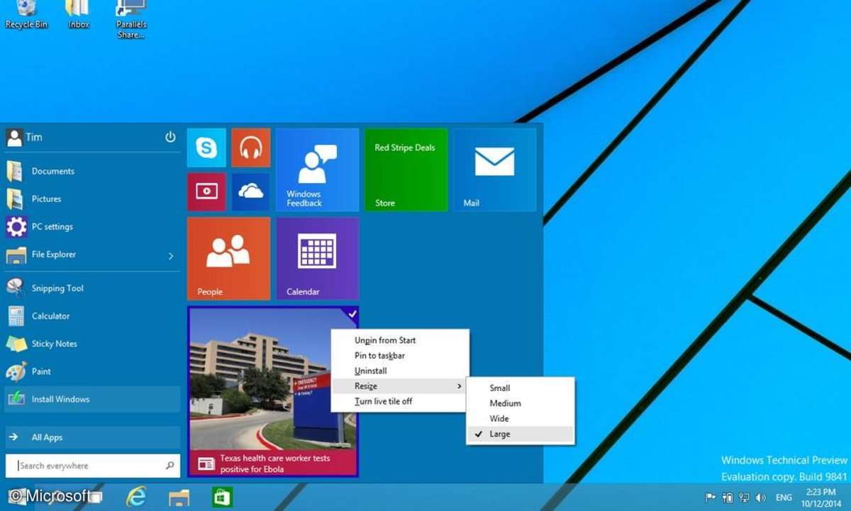Click the network tray icon
The width and height of the screenshot is (851, 511).
pos(745,498)
